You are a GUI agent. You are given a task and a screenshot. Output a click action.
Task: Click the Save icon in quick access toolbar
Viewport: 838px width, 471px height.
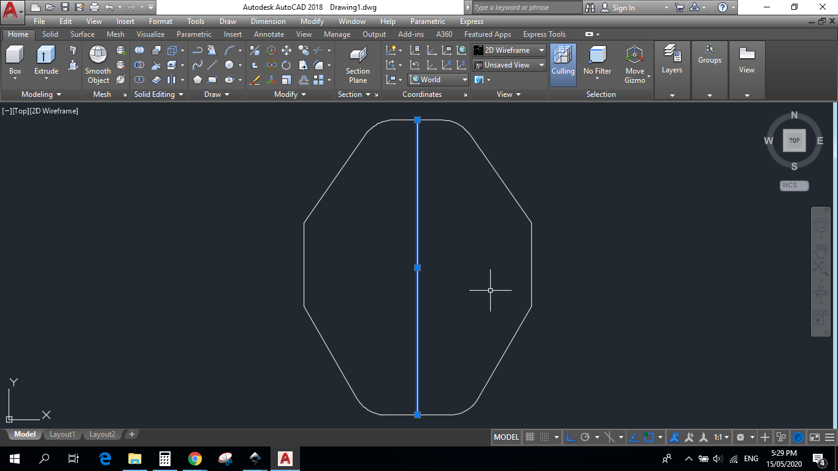click(x=65, y=7)
